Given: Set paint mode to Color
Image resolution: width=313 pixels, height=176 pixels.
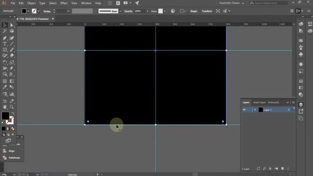Looking at the screenshot, I should pos(3,129).
